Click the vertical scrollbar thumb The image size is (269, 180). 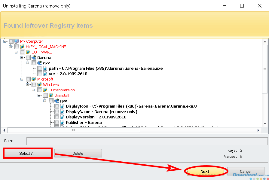(x=265, y=69)
